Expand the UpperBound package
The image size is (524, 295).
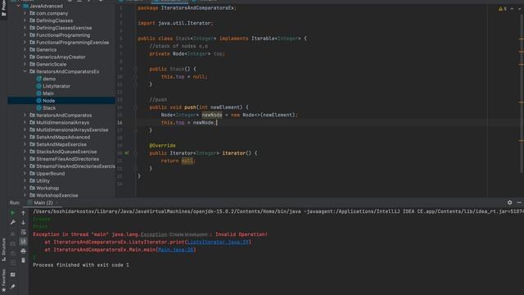tap(25, 173)
